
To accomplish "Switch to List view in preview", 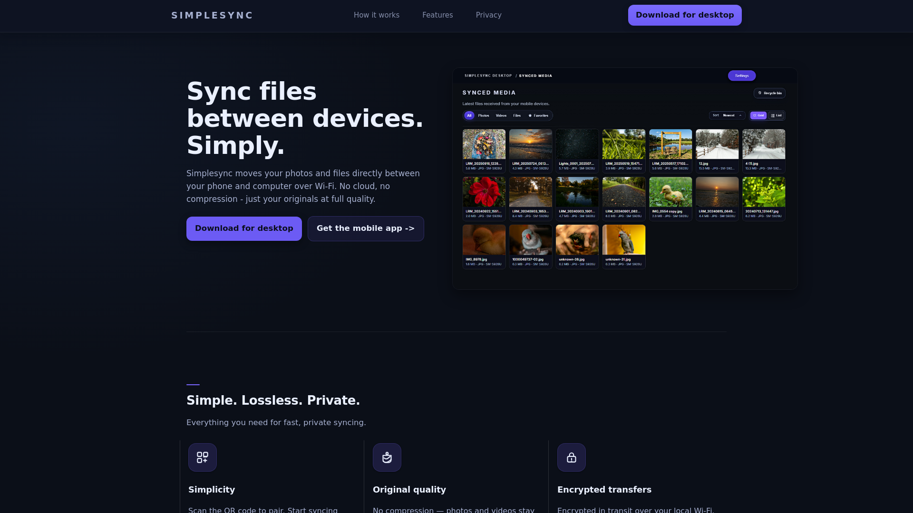I will coord(776,115).
